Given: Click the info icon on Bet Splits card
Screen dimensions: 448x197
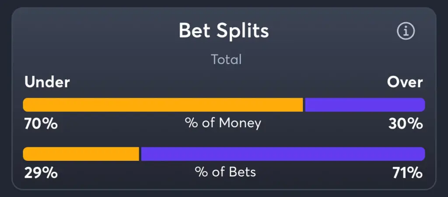Looking at the screenshot, I should click(406, 31).
